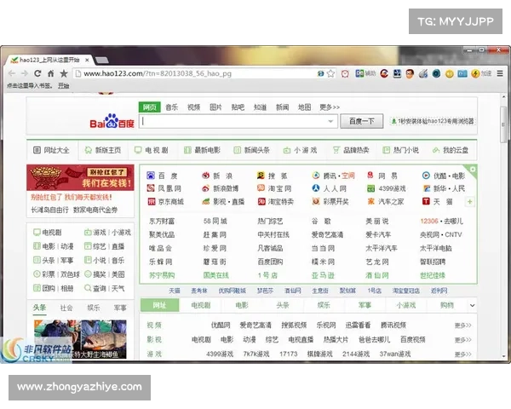The image size is (511, 409).
Task: Open 京东商城 shortcut
Action: click(165, 202)
